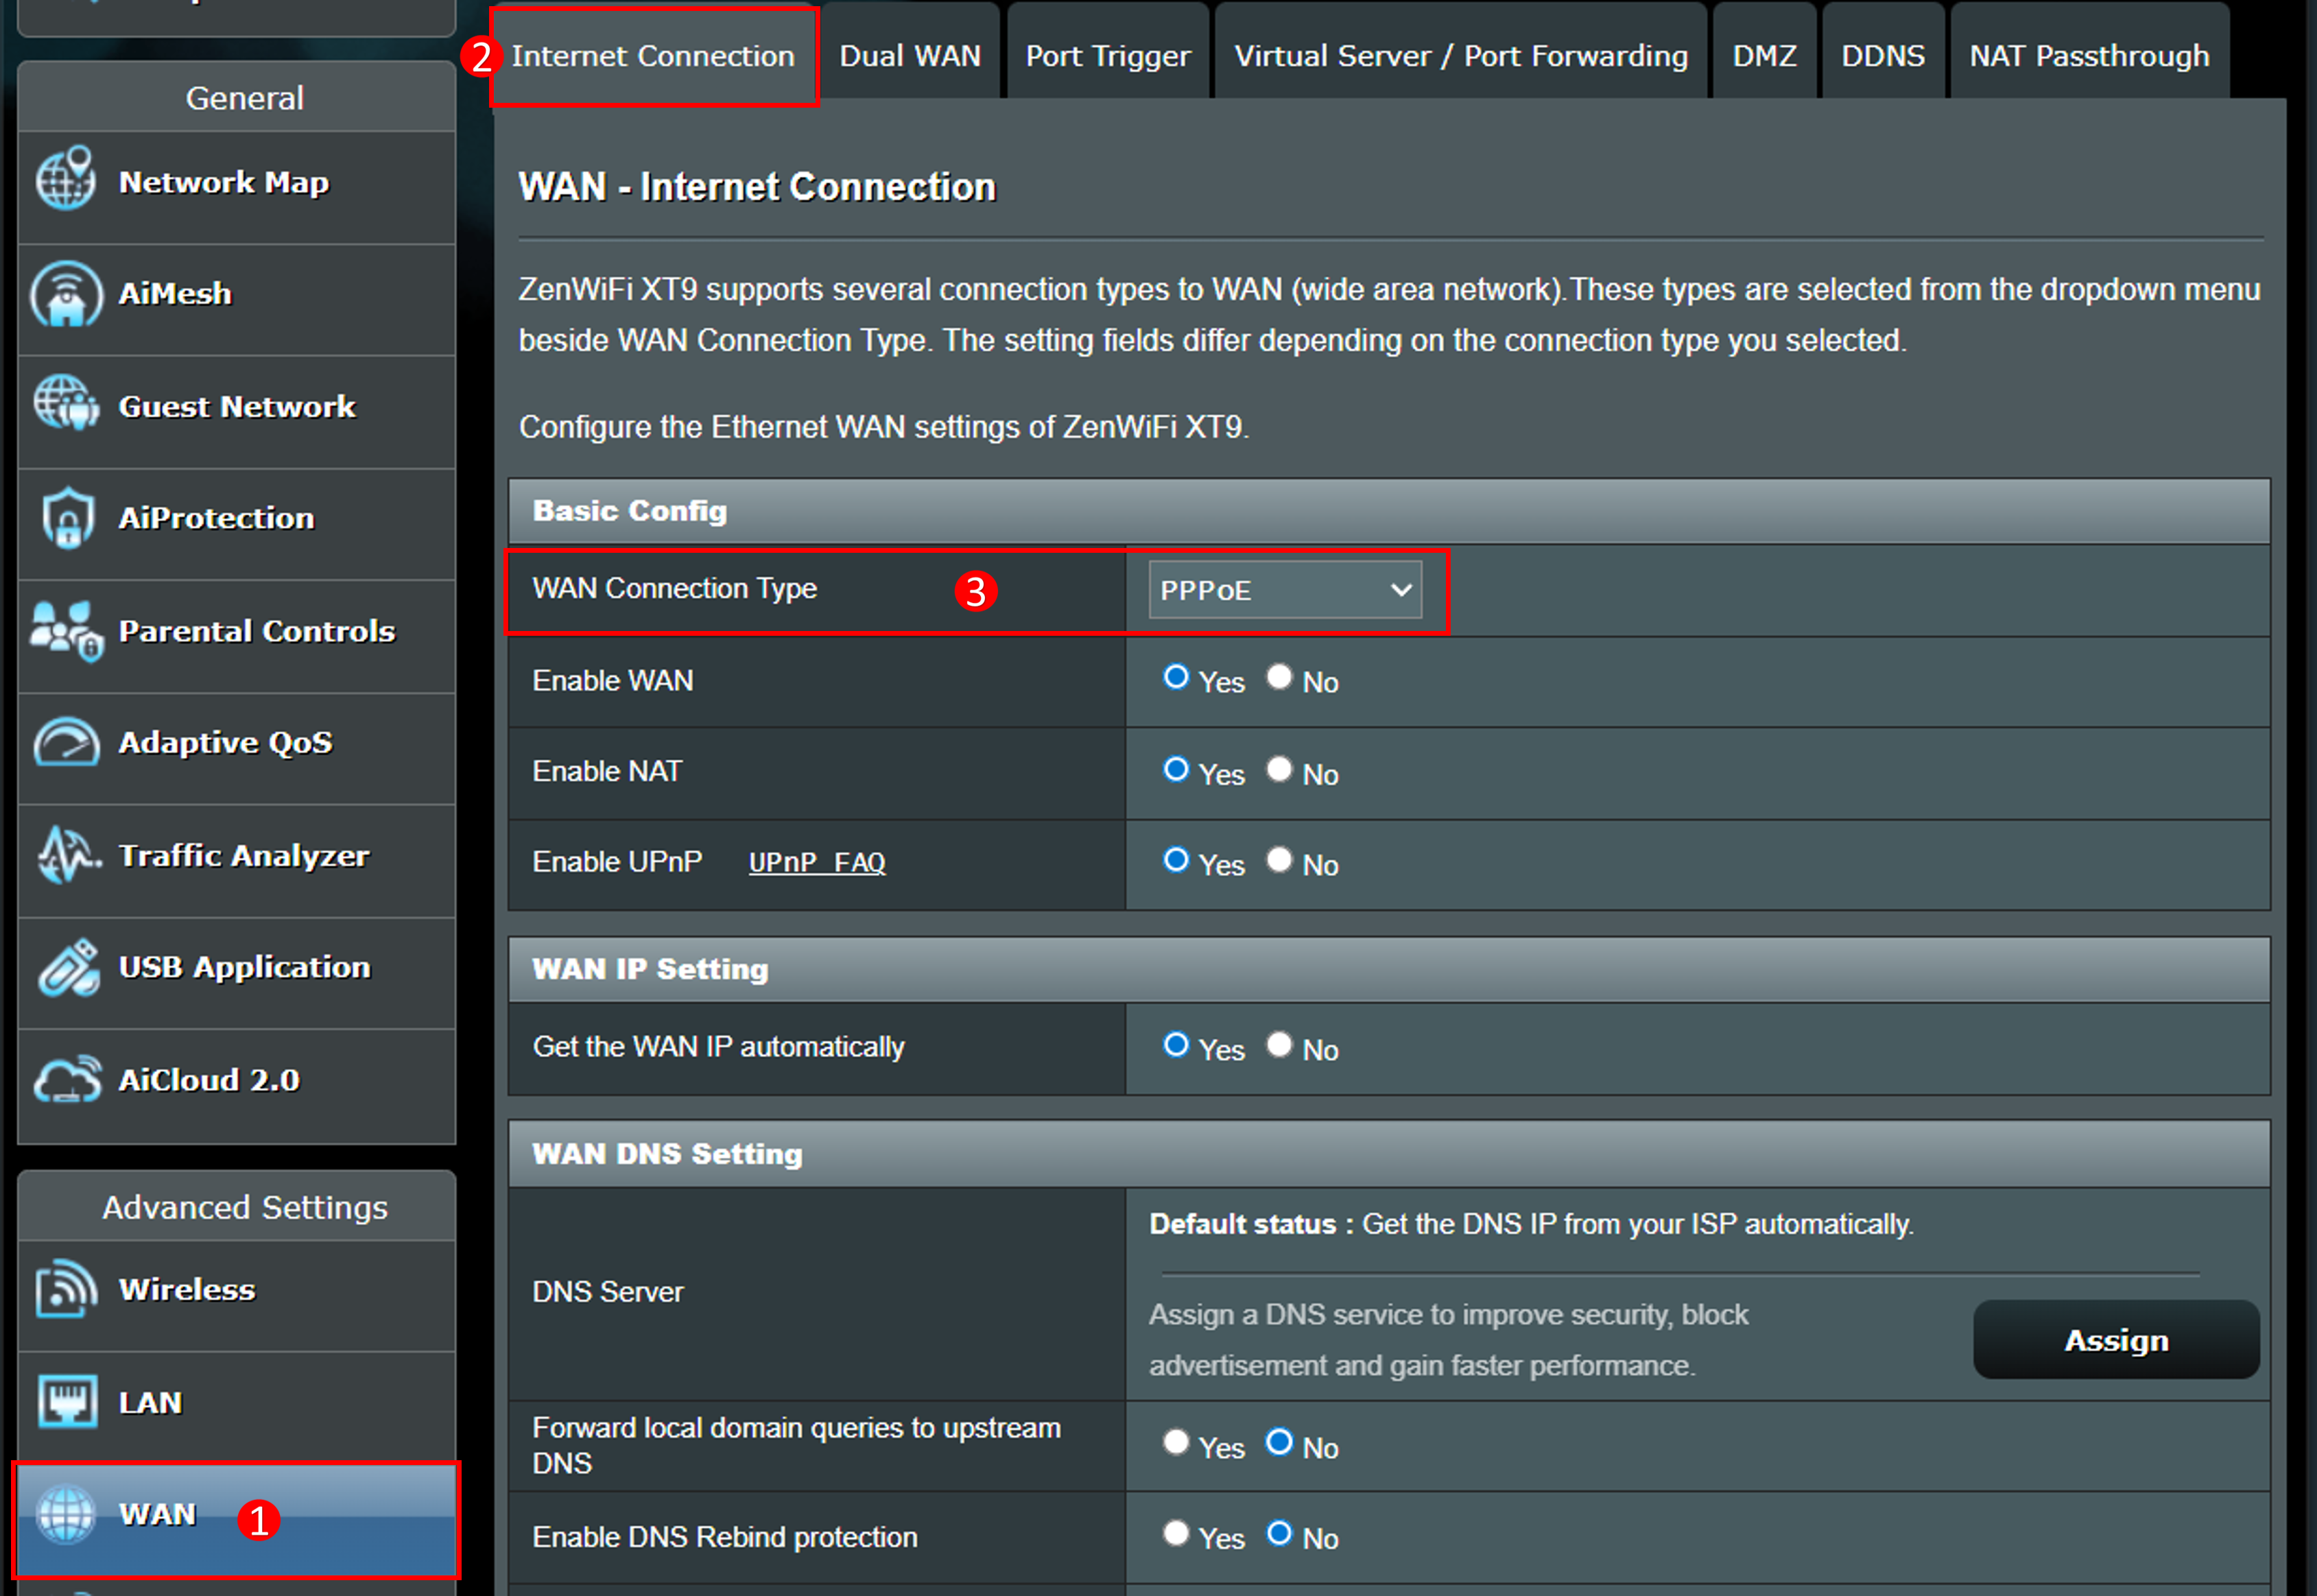Open Wireless settings icon
This screenshot has width=2317, height=1596.
point(66,1290)
